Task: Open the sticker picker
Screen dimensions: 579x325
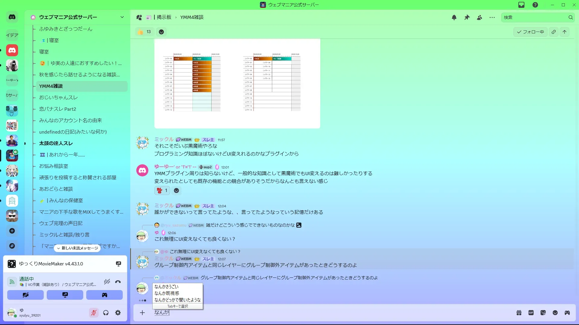Action: coord(543,313)
